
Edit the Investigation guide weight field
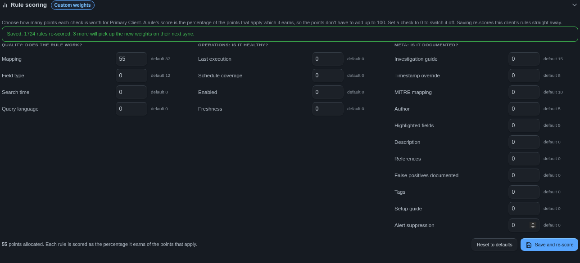pos(524,59)
